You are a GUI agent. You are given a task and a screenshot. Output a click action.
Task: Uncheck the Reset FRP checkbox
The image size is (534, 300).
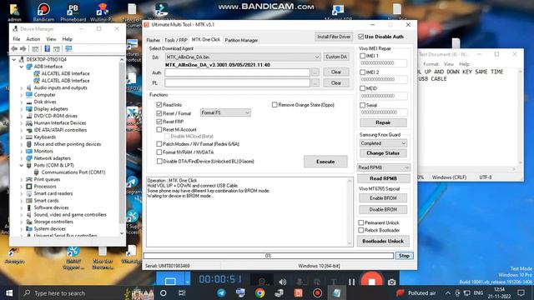tap(159, 122)
